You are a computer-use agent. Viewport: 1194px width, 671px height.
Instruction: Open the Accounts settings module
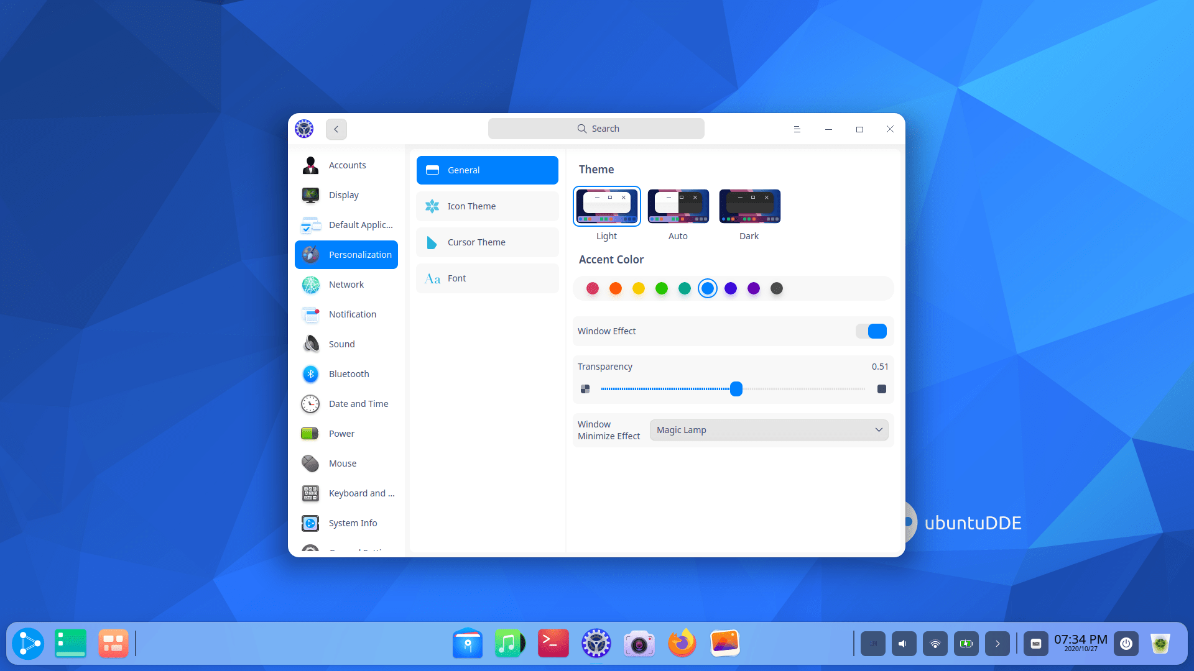346,165
